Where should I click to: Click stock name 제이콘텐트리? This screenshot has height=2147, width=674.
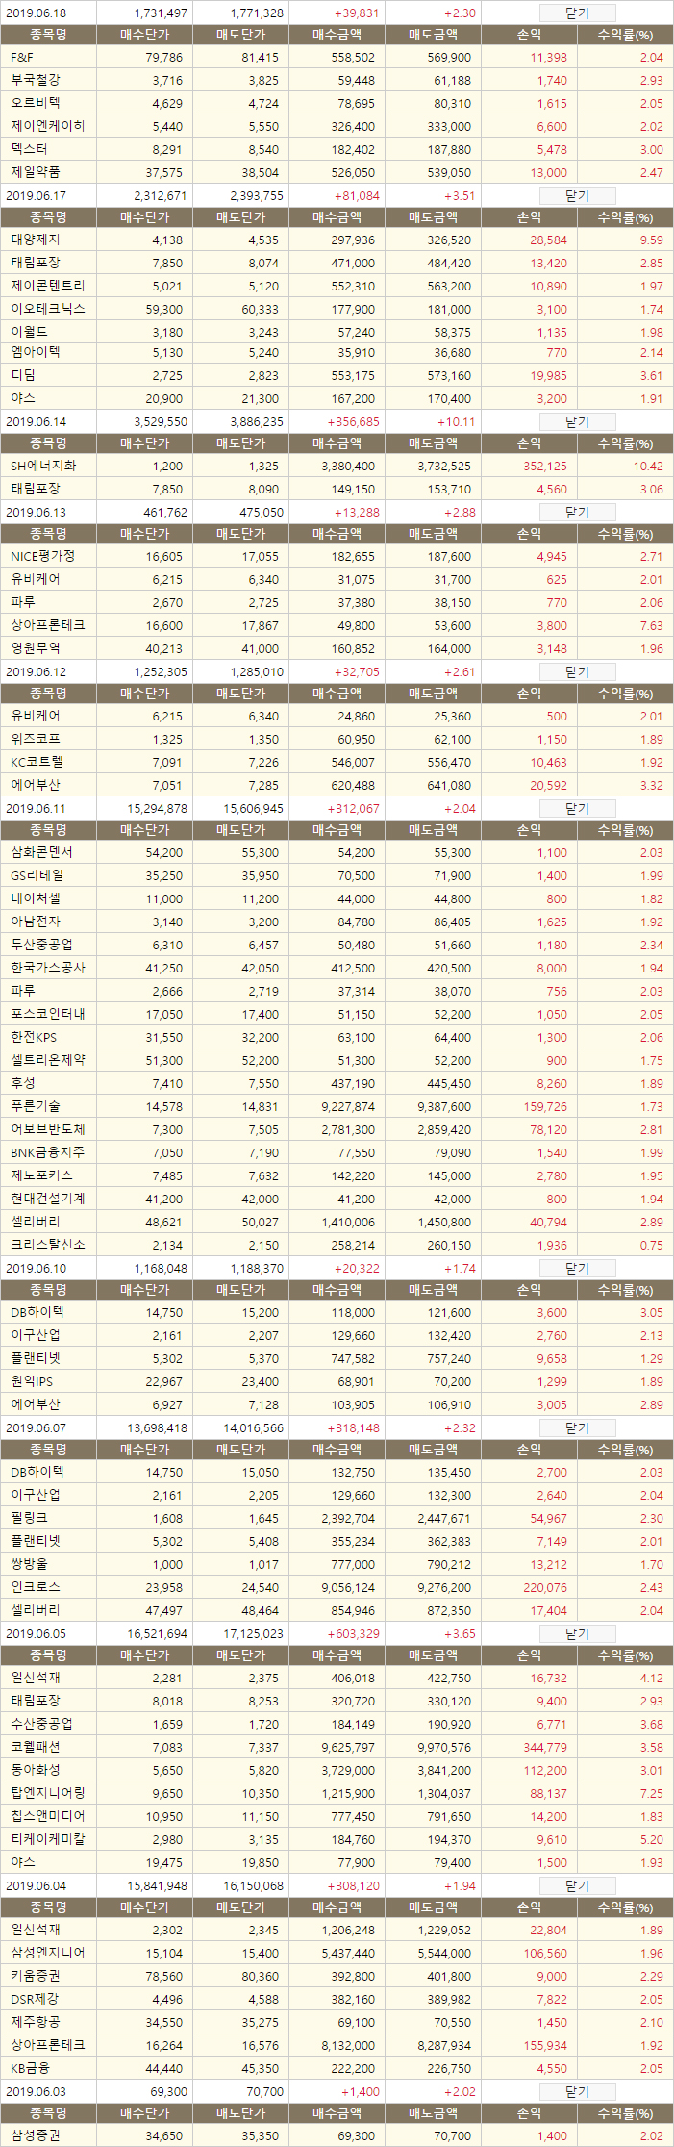pos(48,287)
